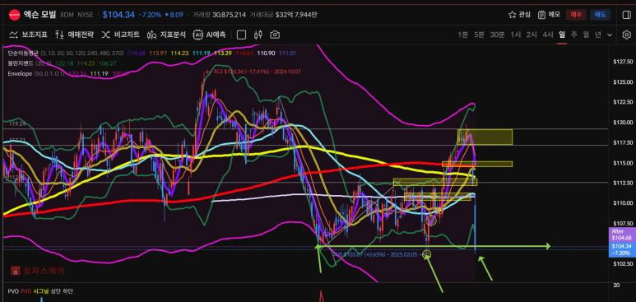Take chart snapshot with camera icon

(x=275, y=35)
